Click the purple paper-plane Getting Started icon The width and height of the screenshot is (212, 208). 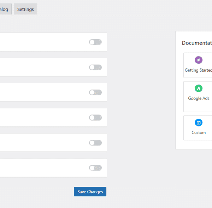(199, 60)
